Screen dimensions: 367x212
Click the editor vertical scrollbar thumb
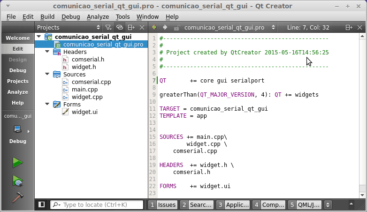pos(362,112)
